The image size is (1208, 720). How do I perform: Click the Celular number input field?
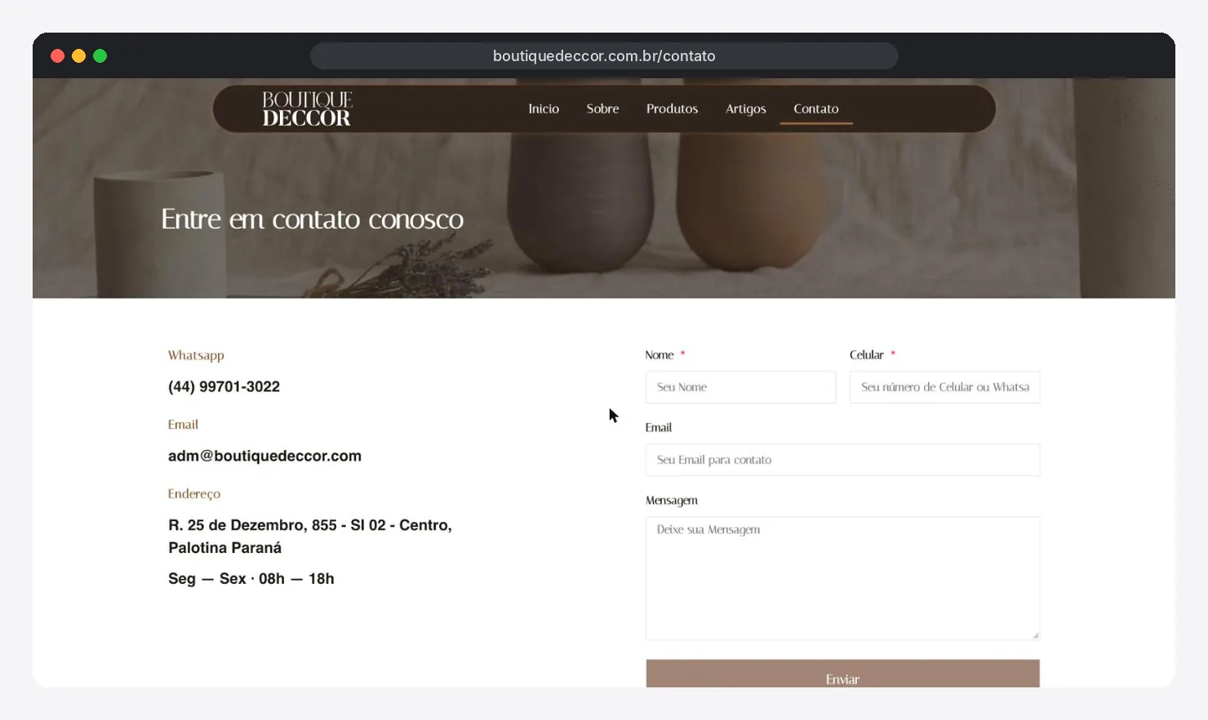(945, 387)
